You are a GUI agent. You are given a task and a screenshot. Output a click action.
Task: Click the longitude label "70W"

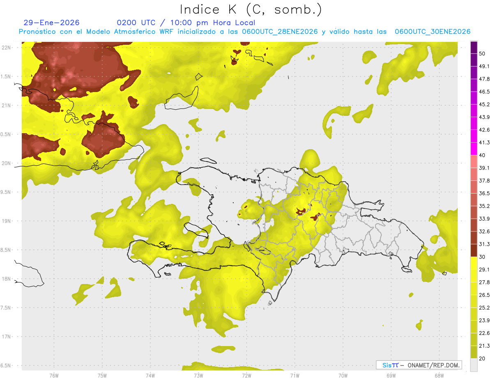(343, 375)
